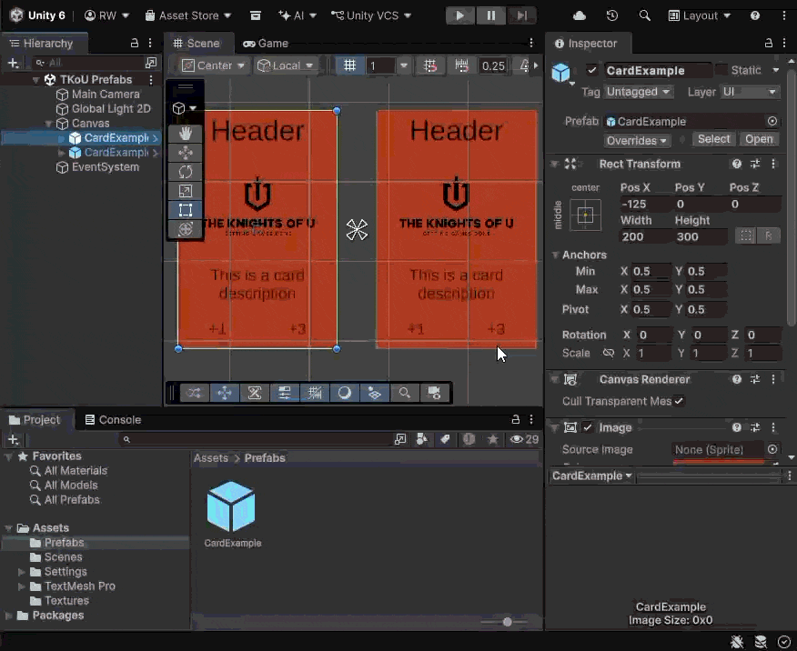The image size is (797, 651).
Task: Open the help icon in top bar
Action: click(x=755, y=15)
